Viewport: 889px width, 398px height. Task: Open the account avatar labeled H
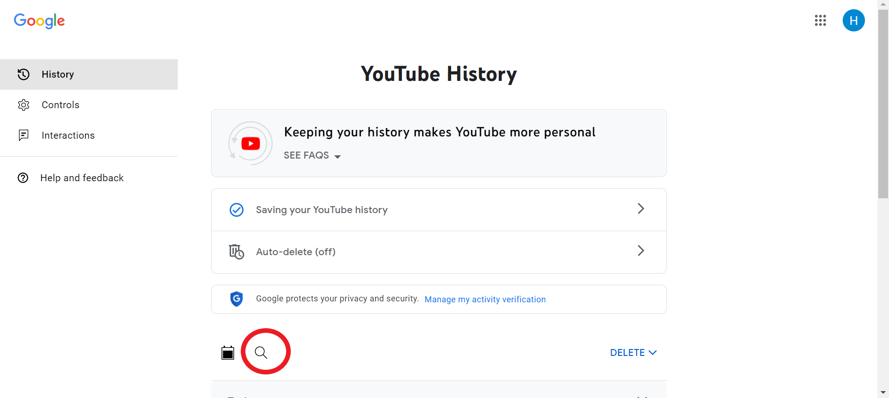[x=853, y=20]
